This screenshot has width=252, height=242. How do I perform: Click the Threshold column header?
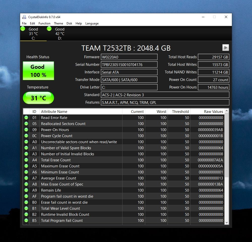click(179, 112)
